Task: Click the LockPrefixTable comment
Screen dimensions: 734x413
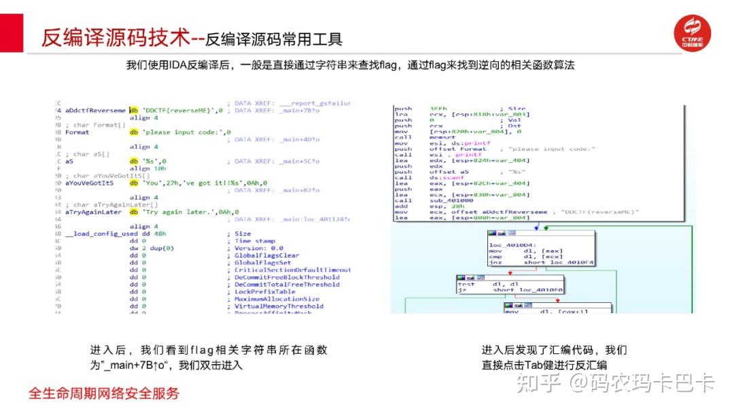Action: 265,292
